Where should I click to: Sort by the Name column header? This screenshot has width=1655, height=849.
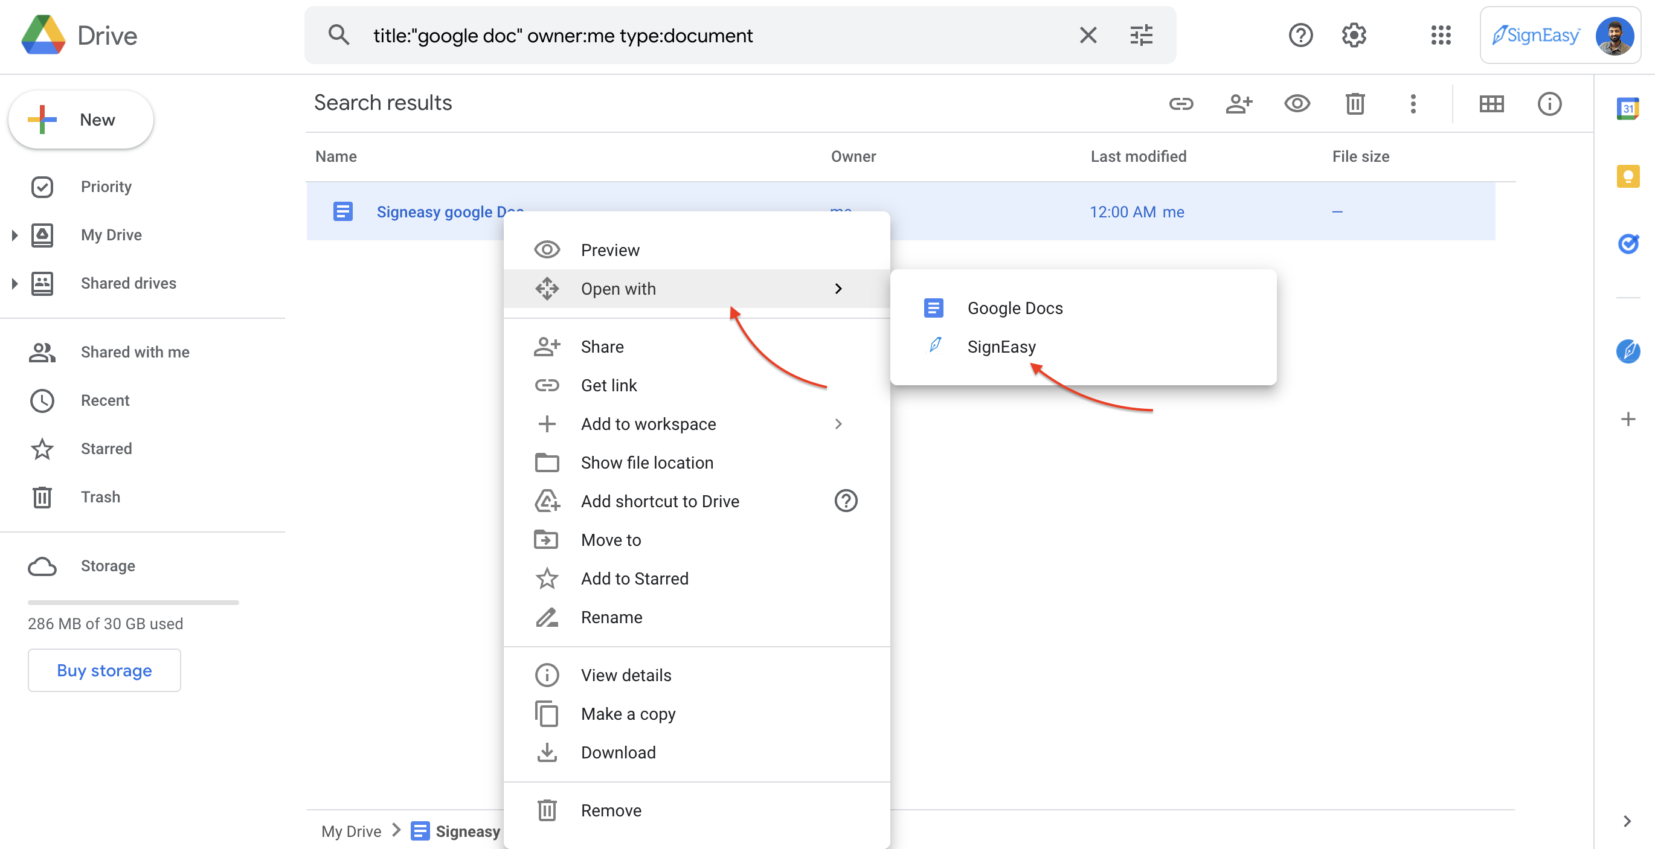pos(336,156)
